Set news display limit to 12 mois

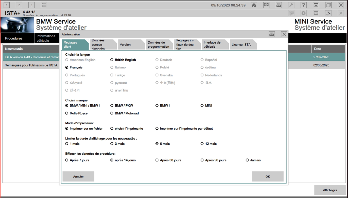click(209, 144)
